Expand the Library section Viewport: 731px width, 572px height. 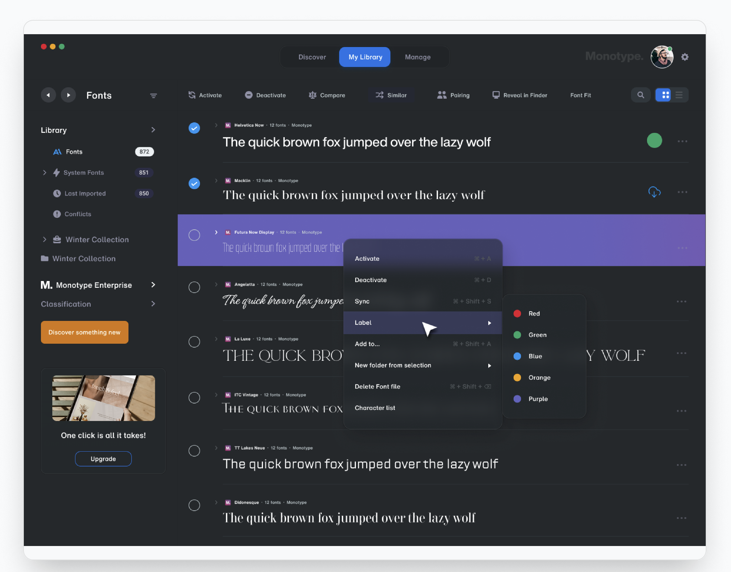point(153,130)
